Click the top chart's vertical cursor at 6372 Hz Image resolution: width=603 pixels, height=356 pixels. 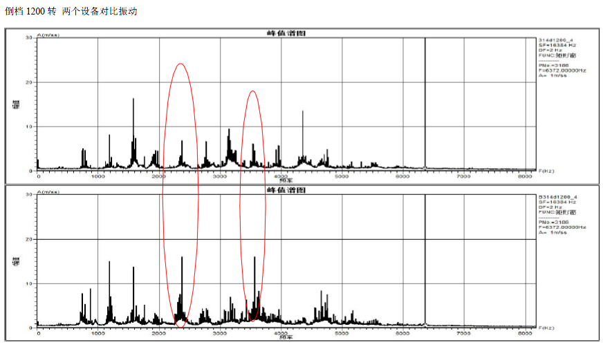click(x=424, y=104)
